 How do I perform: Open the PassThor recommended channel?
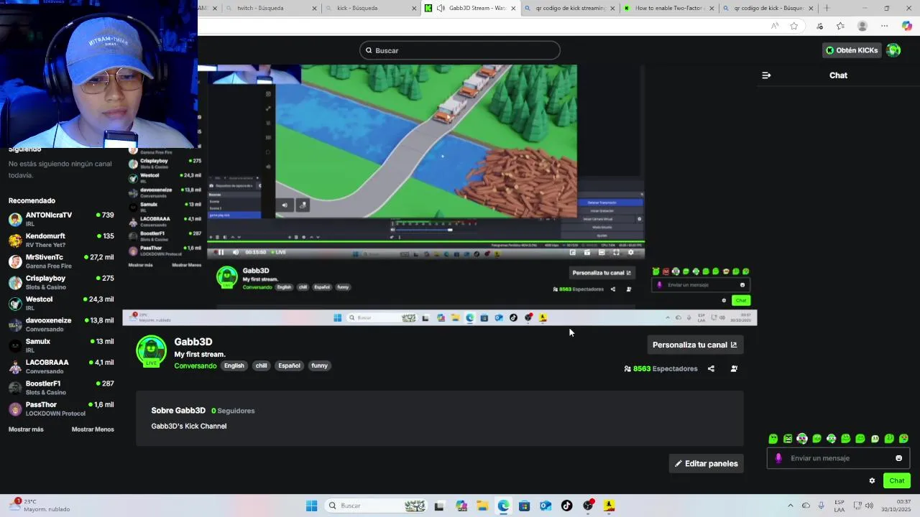[61, 409]
